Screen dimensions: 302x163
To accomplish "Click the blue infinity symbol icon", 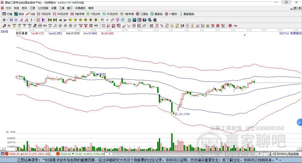I will (x=236, y=26).
